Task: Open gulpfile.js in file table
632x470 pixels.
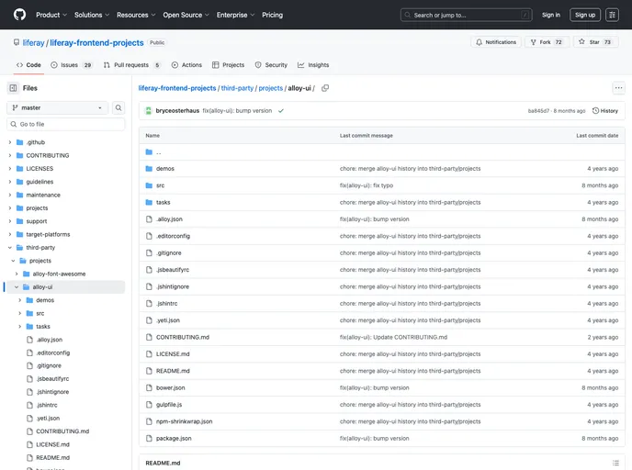Action: pos(169,405)
